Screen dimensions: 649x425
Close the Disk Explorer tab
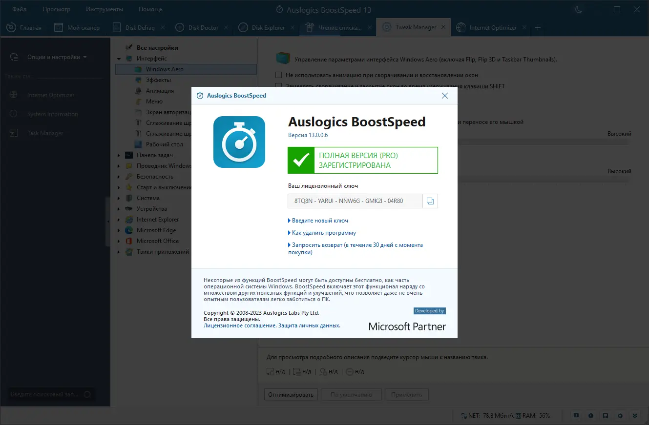[x=293, y=28]
